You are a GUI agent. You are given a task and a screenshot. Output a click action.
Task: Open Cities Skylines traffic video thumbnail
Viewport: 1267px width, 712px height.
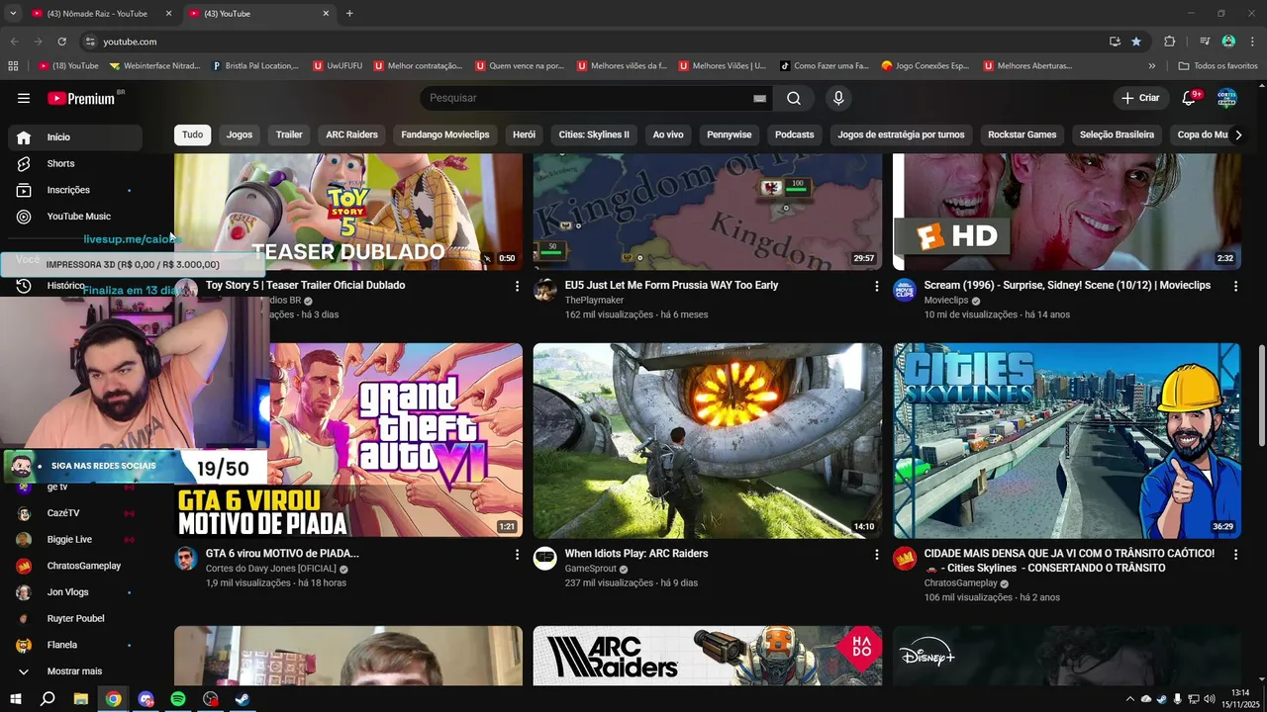coord(1067,441)
